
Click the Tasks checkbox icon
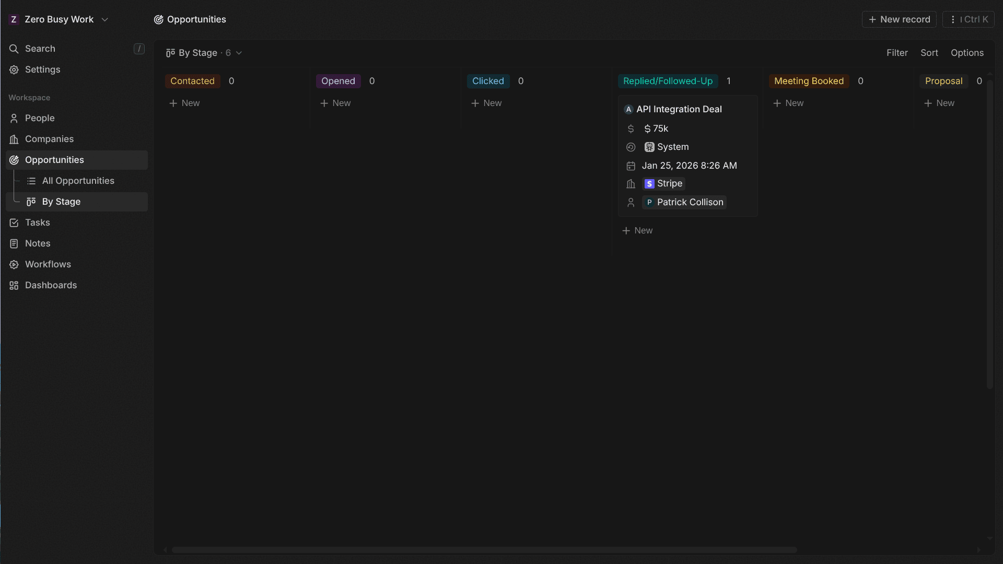14,223
